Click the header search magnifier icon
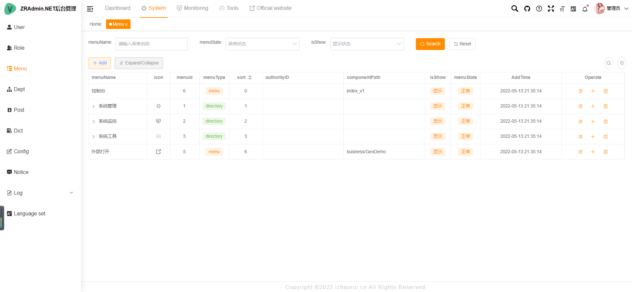632x292 pixels. pos(514,9)
